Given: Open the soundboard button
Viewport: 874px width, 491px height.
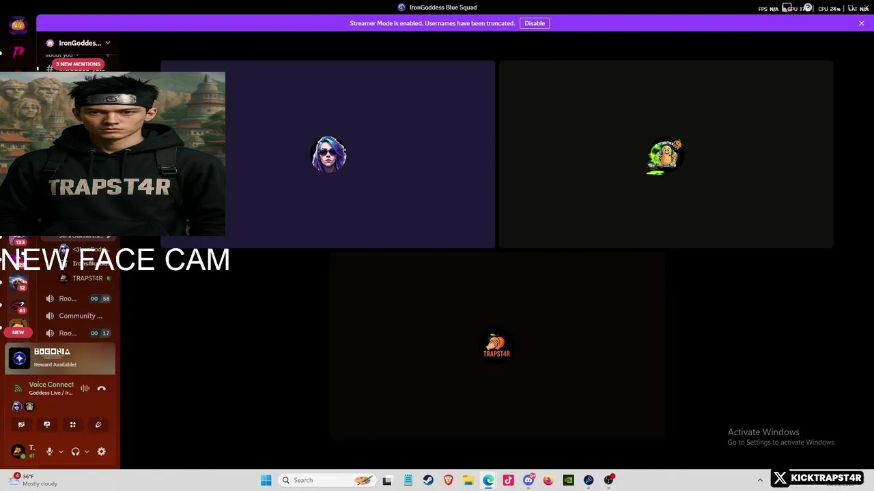Looking at the screenshot, I should [x=98, y=424].
